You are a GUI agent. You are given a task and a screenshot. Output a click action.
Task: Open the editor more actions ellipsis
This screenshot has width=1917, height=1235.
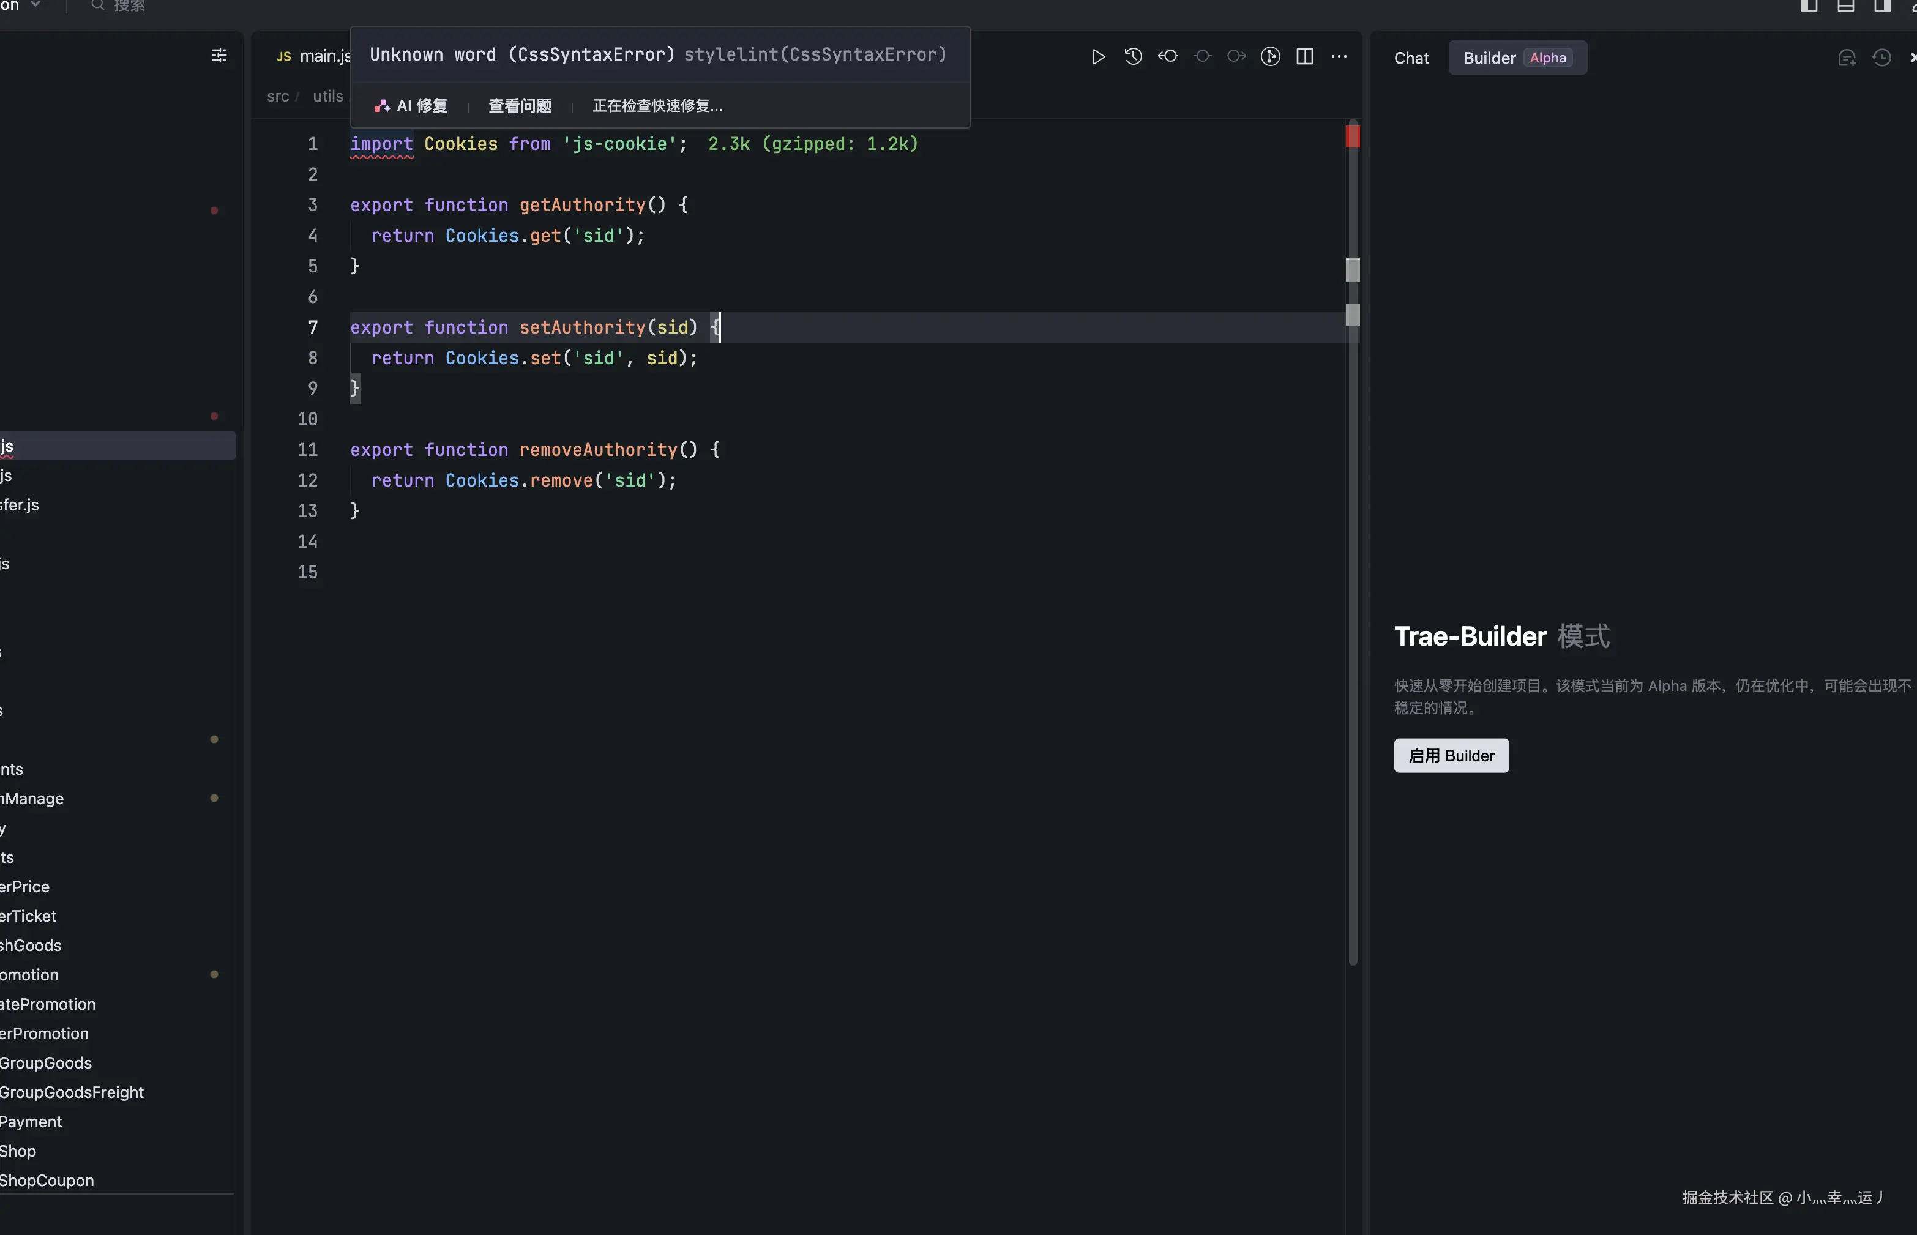coord(1339,57)
